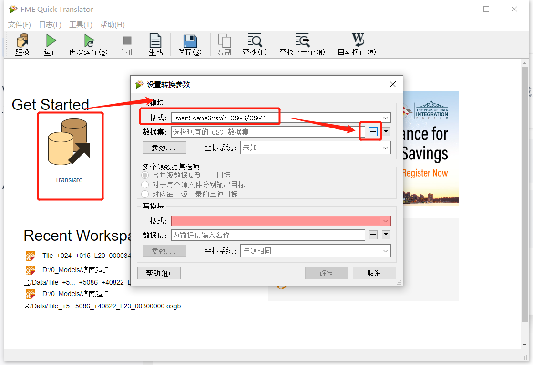Screen dimensions: 533x365
Task: Open the 工具(T) menu
Action: (81, 24)
